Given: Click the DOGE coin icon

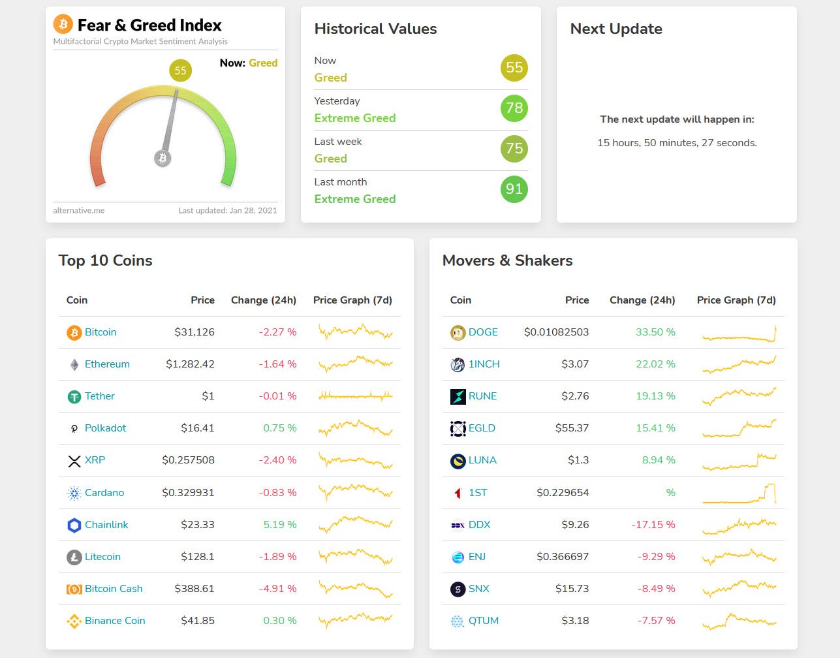Looking at the screenshot, I should coord(458,332).
